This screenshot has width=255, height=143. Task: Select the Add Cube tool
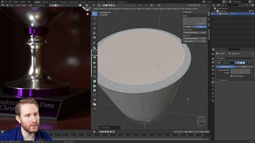point(94,53)
